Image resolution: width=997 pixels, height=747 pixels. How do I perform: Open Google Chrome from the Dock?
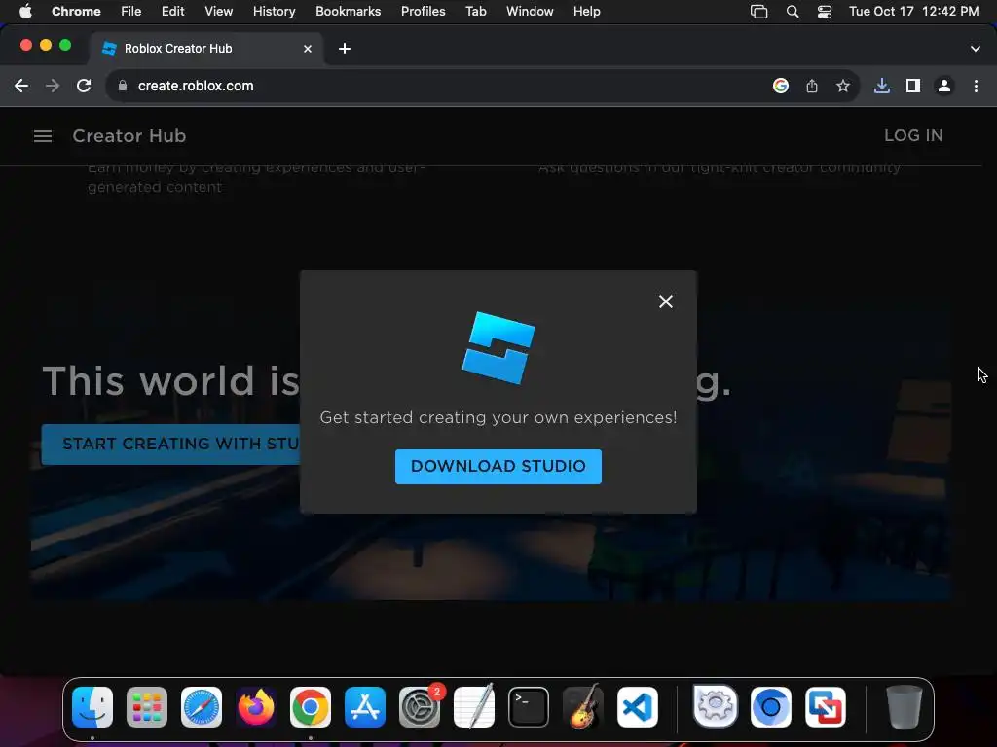pos(311,707)
